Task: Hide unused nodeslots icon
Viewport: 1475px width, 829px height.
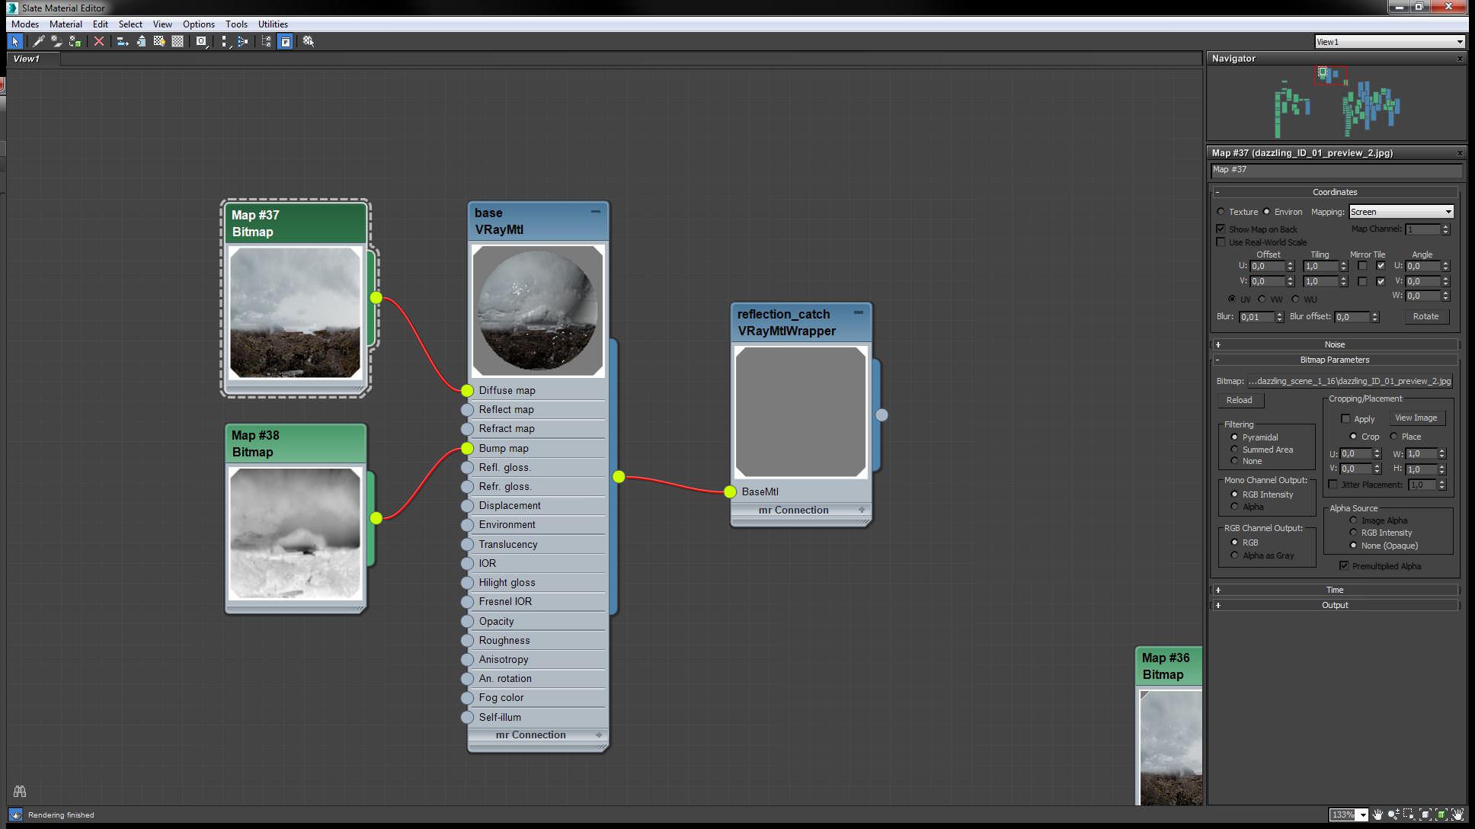Action: [141, 41]
